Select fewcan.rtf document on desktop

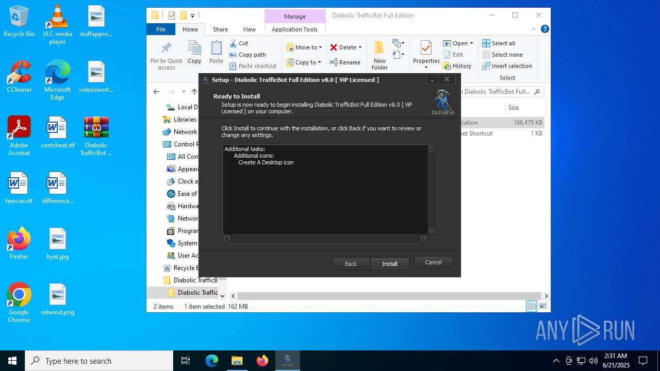pyautogui.click(x=19, y=188)
